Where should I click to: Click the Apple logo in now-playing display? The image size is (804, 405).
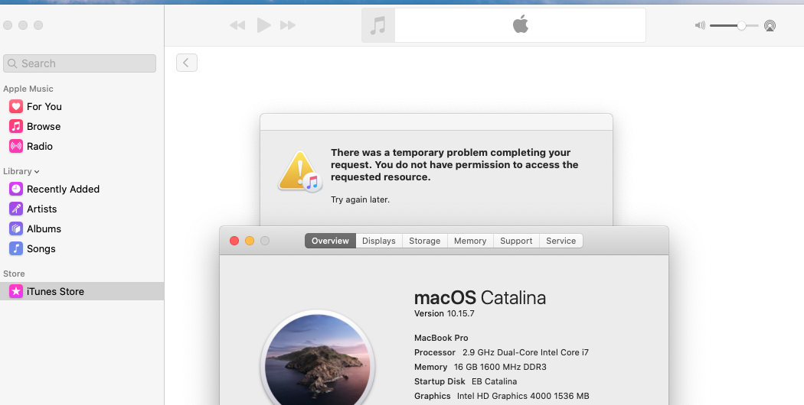521,24
